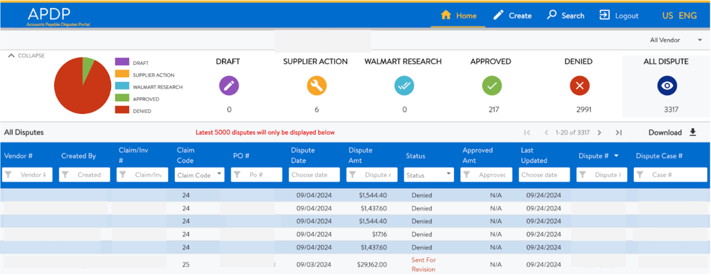
Task: Open Approved disputes with the checkmark icon
Action: pyautogui.click(x=492, y=86)
